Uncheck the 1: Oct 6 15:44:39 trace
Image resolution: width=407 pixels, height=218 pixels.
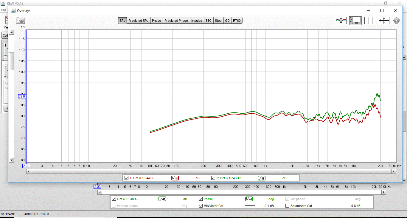coord(127,178)
